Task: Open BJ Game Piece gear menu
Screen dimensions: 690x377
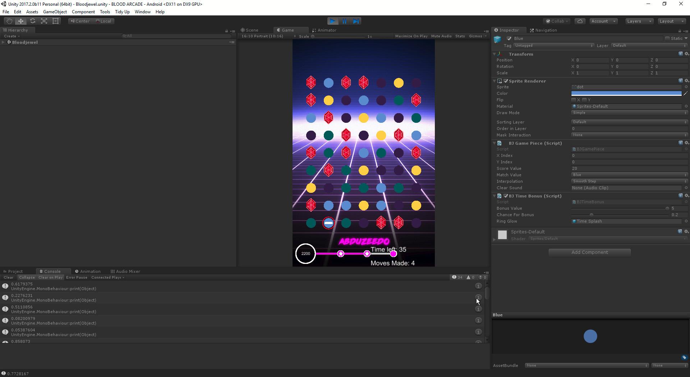Action: click(686, 143)
